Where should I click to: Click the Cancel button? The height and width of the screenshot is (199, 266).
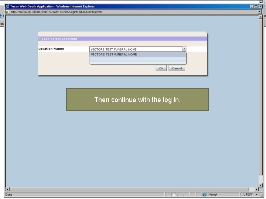click(177, 68)
